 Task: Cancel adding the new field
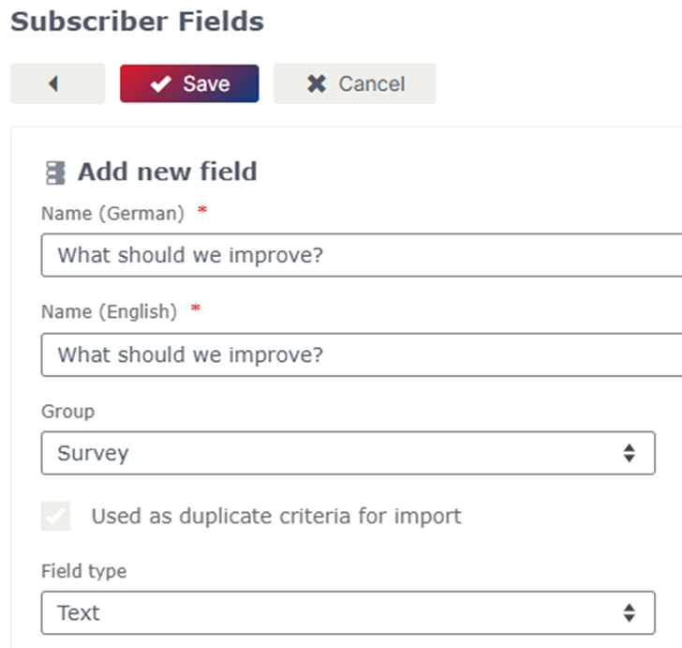pos(354,83)
